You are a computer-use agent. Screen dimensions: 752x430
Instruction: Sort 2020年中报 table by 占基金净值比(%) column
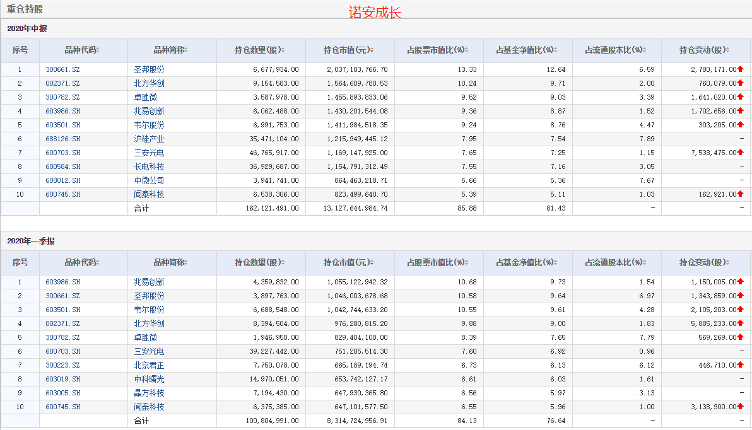click(527, 50)
